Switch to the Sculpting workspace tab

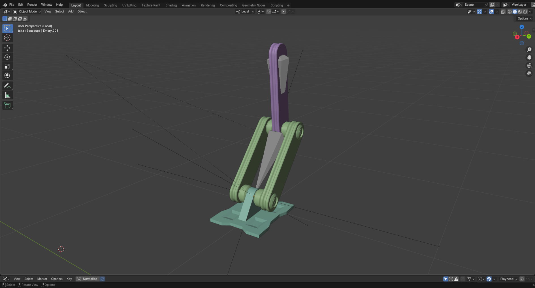110,5
